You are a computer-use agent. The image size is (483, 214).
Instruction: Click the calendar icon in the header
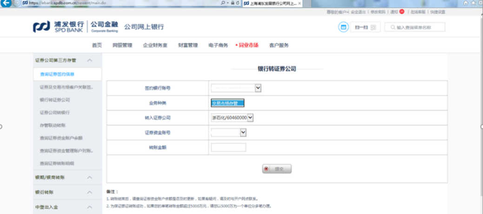[343, 27]
